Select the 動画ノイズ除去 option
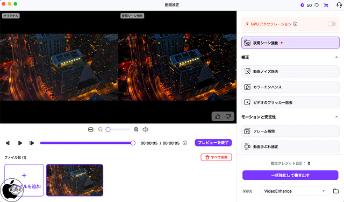The image size is (344, 202). 290,72
